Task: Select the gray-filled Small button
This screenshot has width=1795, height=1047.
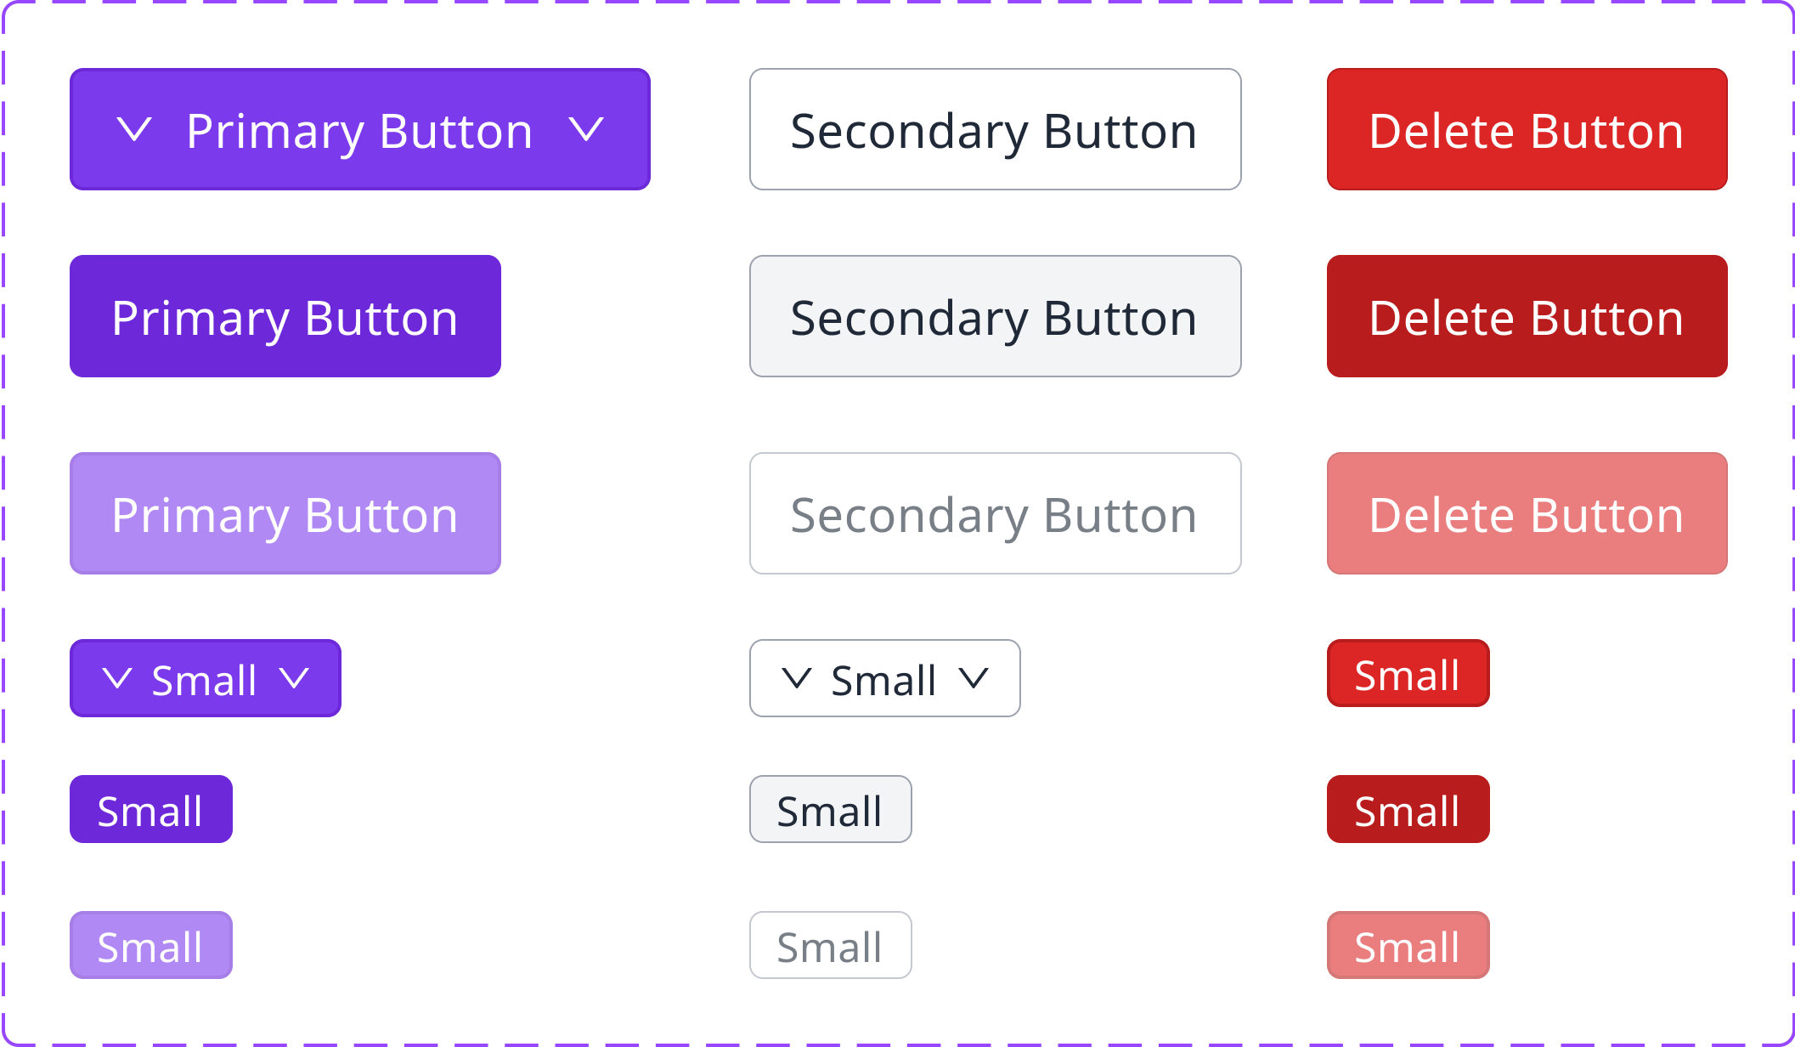Action: pyautogui.click(x=830, y=809)
